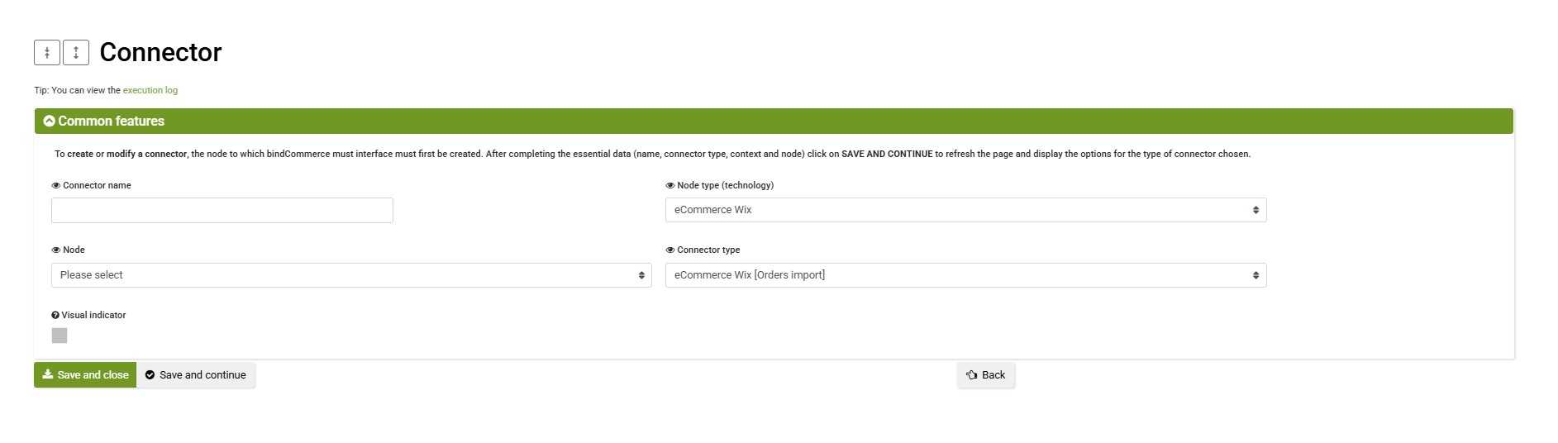
Task: Click the expand all sections icon
Action: (x=76, y=52)
